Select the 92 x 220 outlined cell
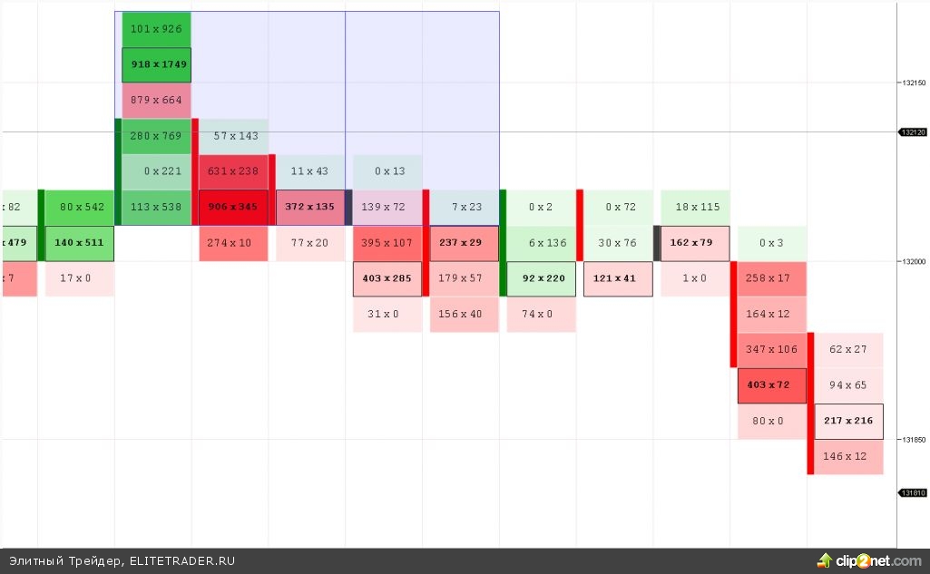 click(541, 278)
